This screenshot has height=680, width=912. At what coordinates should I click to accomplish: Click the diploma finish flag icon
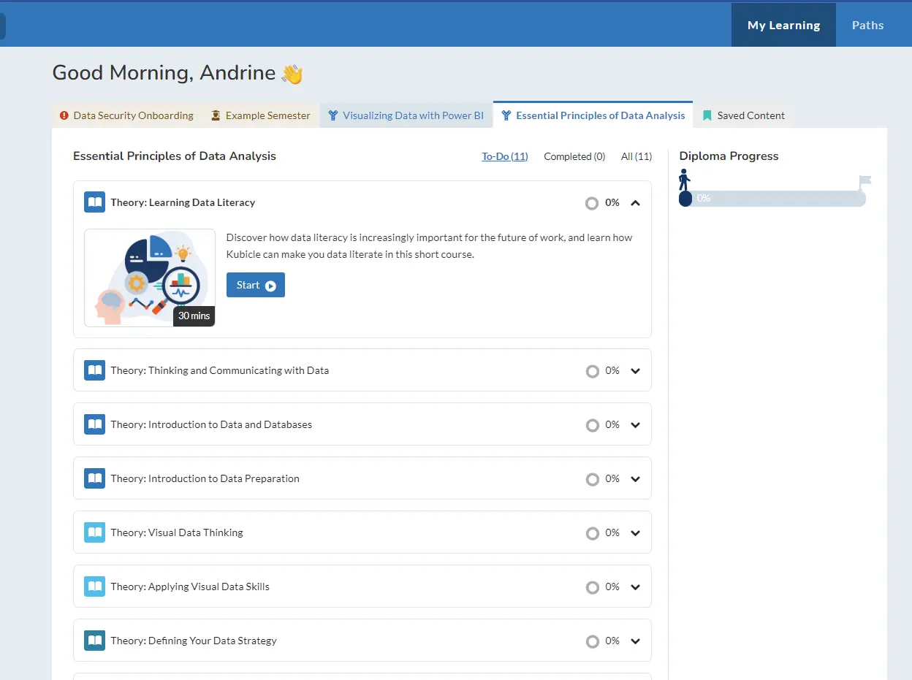(x=864, y=181)
